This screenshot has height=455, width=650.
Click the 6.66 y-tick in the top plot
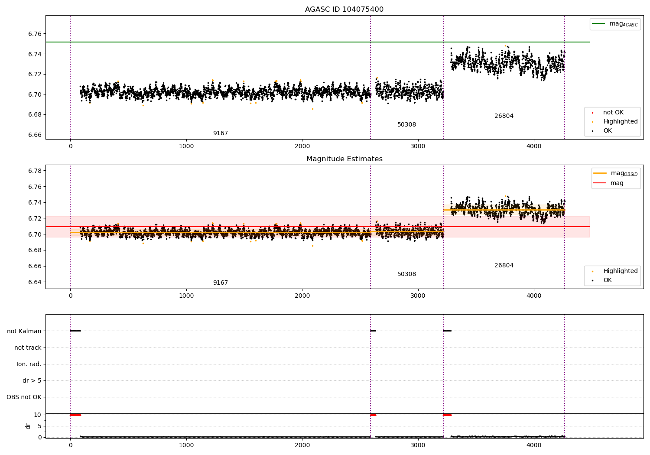[35, 135]
